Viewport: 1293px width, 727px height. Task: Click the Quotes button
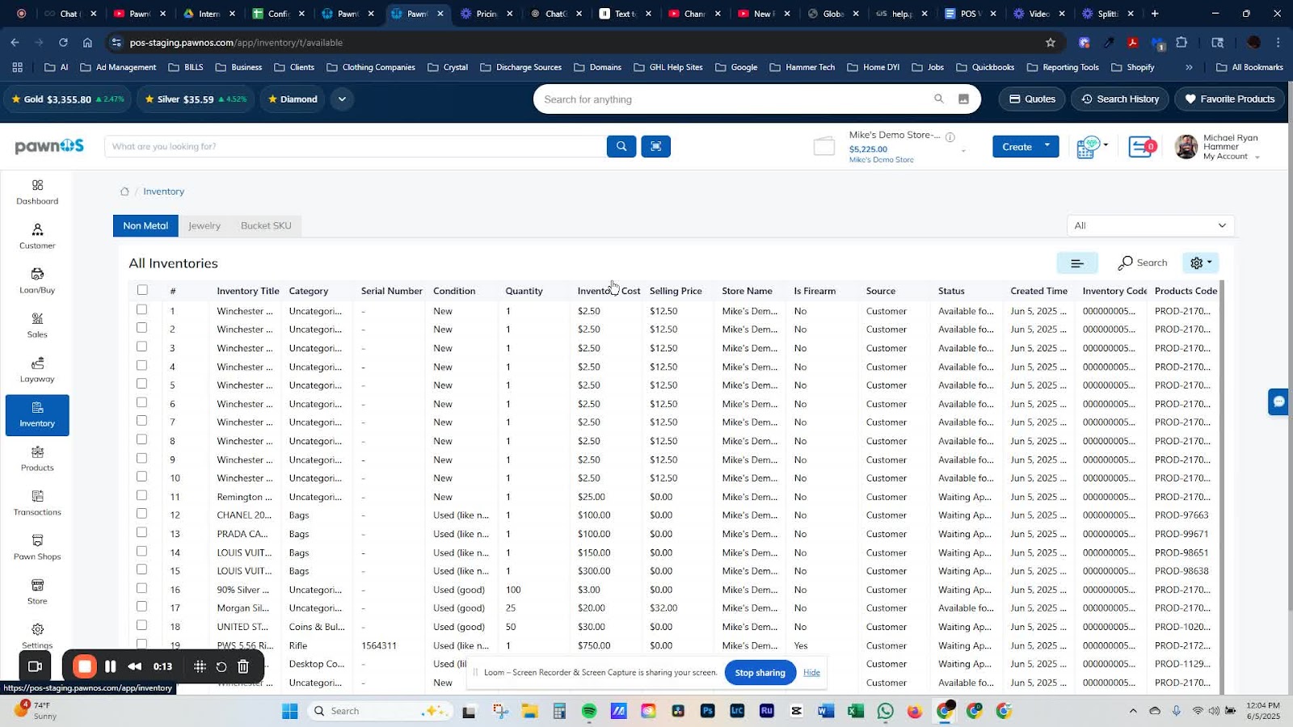[1032, 99]
